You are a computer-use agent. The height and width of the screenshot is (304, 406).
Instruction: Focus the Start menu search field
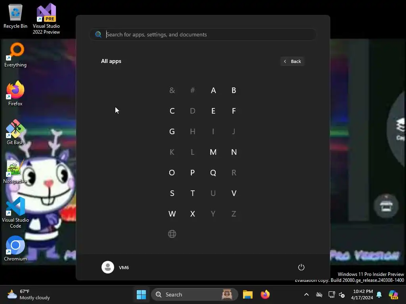pos(203,34)
